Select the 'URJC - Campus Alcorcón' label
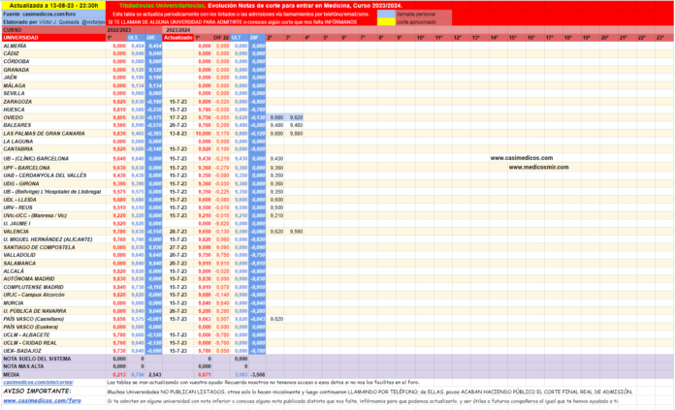This screenshot has width=675, height=410. 34,295
